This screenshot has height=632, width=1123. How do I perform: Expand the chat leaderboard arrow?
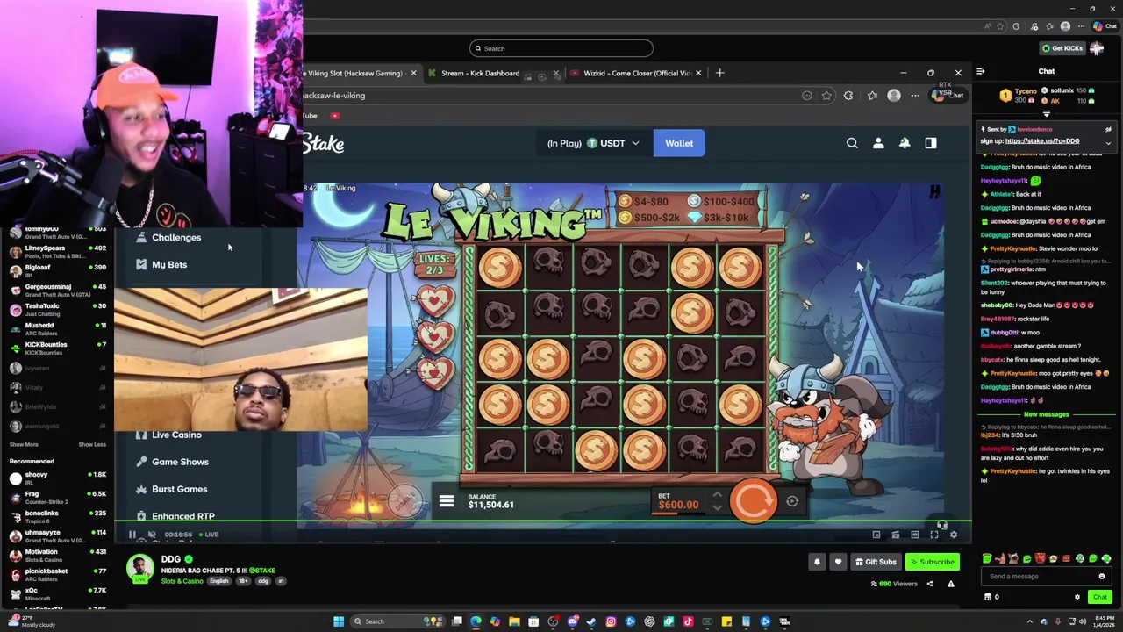(x=1046, y=113)
